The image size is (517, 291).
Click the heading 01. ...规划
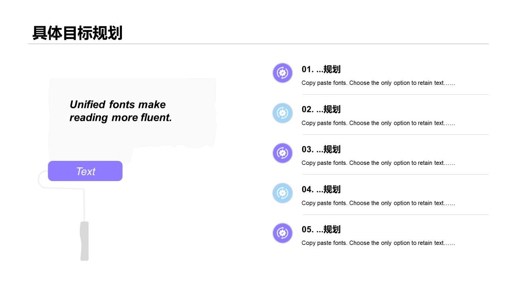[x=321, y=69]
